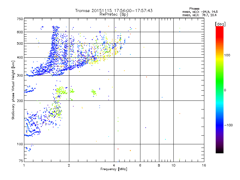Click the "Phases" heading

(x=194, y=9)
